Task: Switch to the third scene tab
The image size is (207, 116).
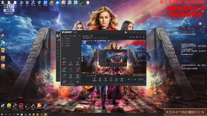Action: pyautogui.click(x=75, y=36)
